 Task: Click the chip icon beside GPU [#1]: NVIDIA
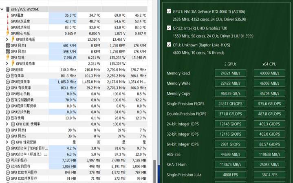click(x=8, y=9)
